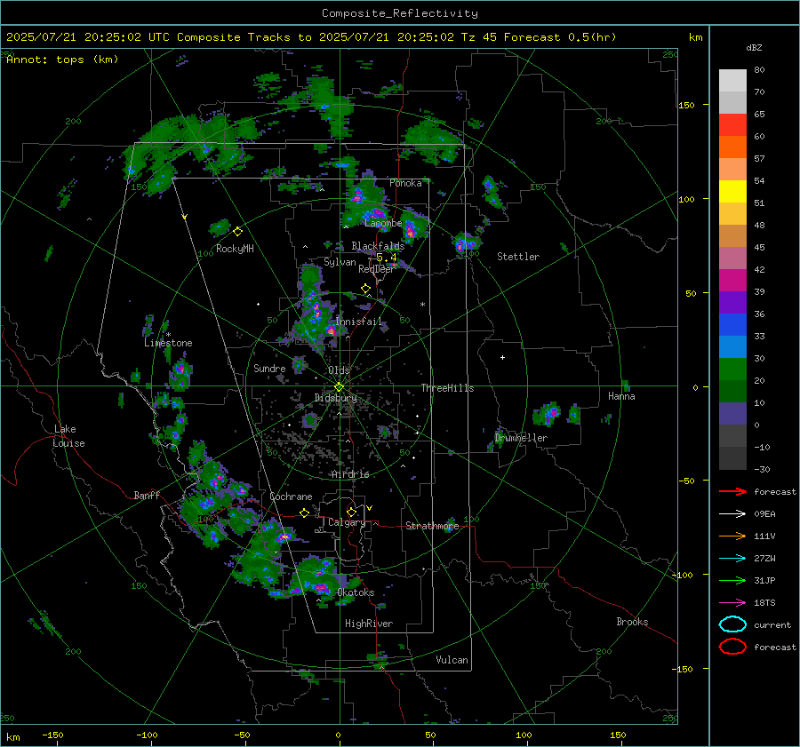Click the lightest gray swatch atop dBZ scale
800x747 pixels.
pyautogui.click(x=732, y=80)
